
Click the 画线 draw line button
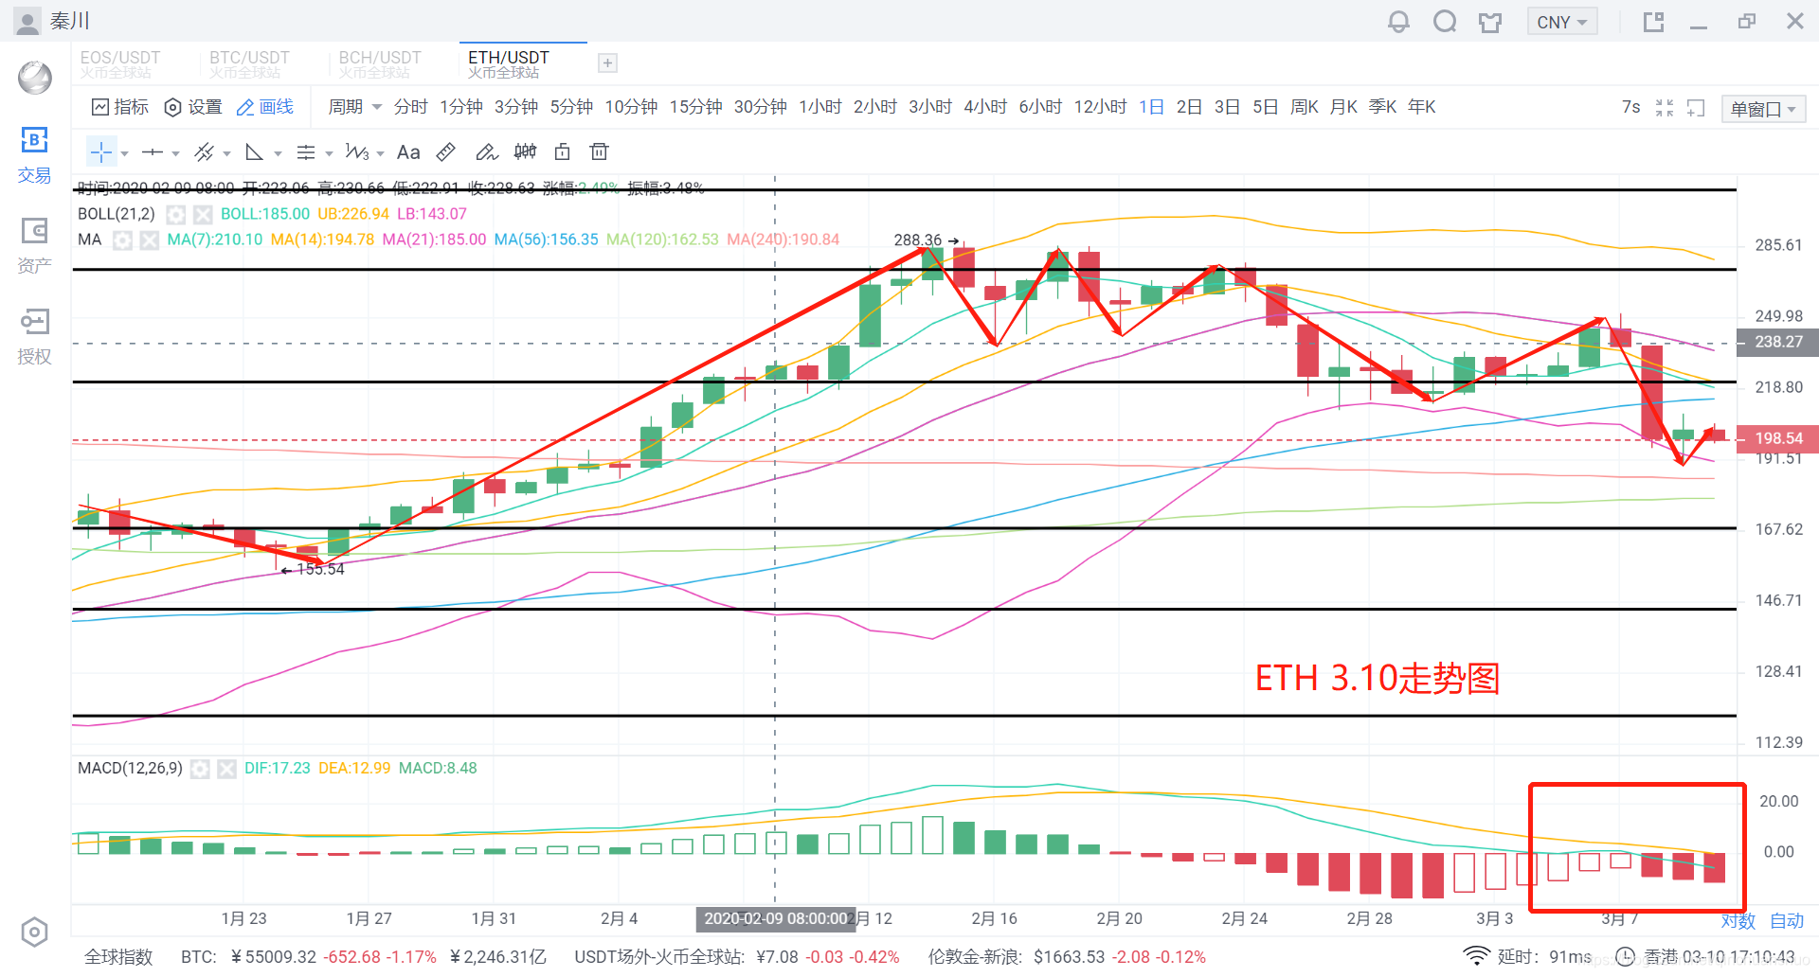265,107
